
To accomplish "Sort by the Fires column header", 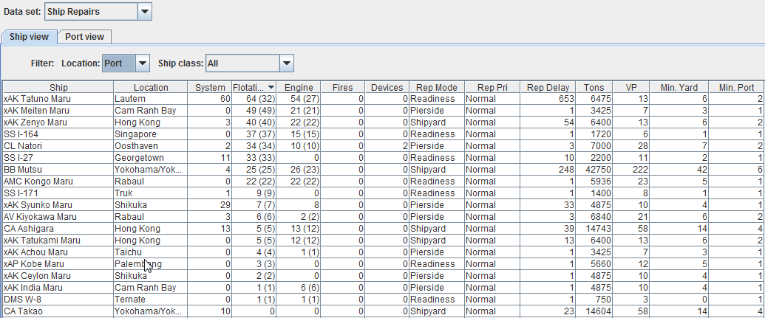I will [342, 87].
